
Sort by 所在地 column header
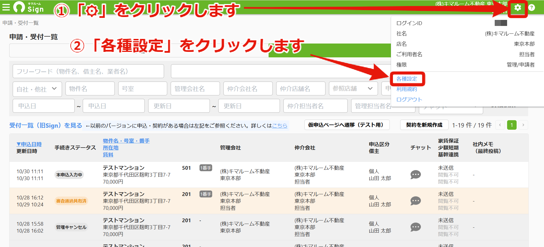tap(111, 148)
